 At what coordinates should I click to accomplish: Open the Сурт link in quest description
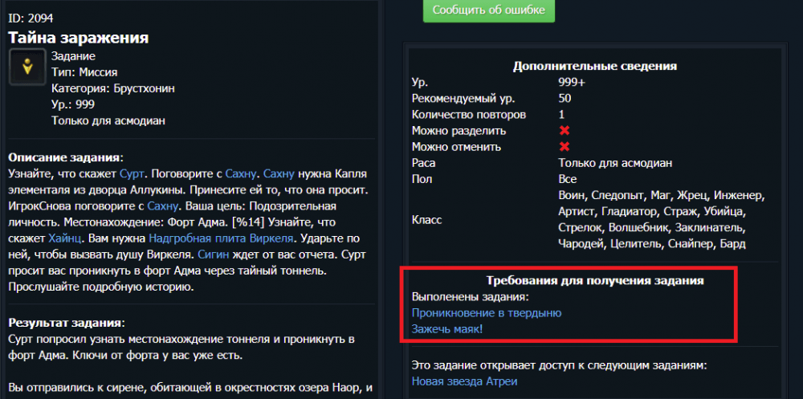coord(132,173)
